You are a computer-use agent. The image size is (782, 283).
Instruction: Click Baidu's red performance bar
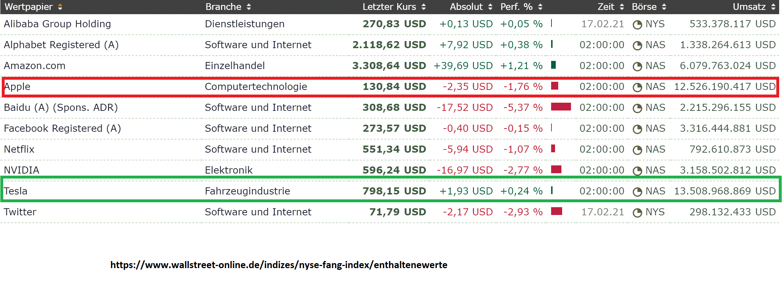pyautogui.click(x=561, y=107)
